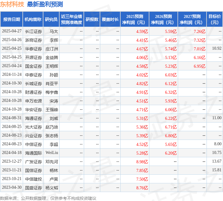223x201 pixels.
Task: Select the 中信建投 institution cell
Action: pos(34,179)
